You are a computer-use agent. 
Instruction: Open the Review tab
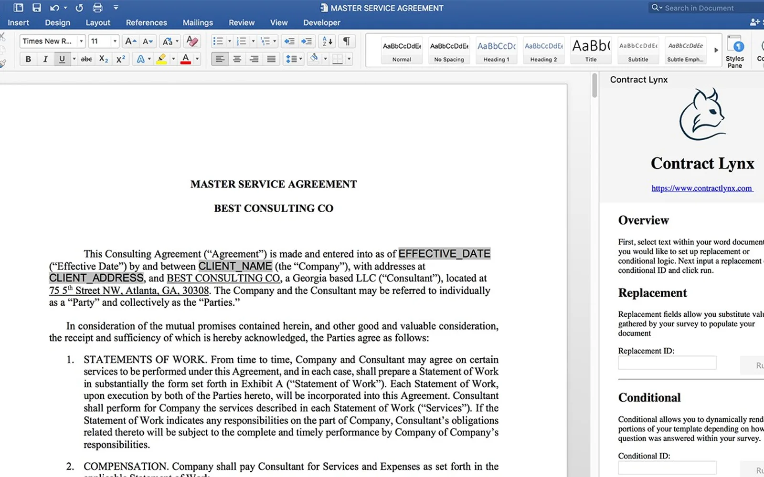coord(242,22)
